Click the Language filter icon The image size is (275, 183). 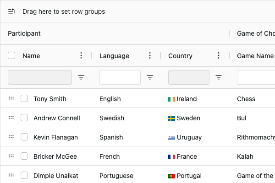click(x=150, y=77)
